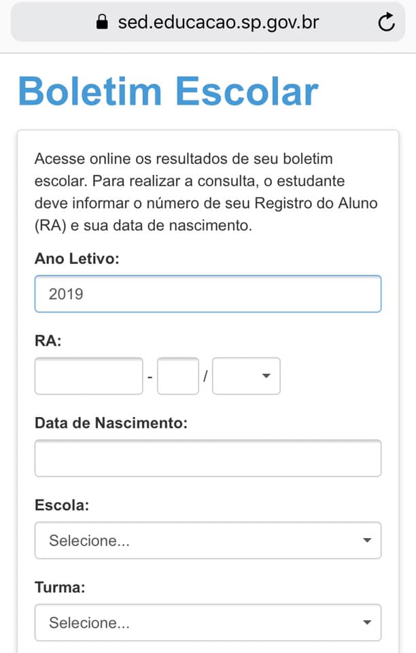
Task: Click the intro paragraph about Registro do Aluno
Action: pos(207,192)
